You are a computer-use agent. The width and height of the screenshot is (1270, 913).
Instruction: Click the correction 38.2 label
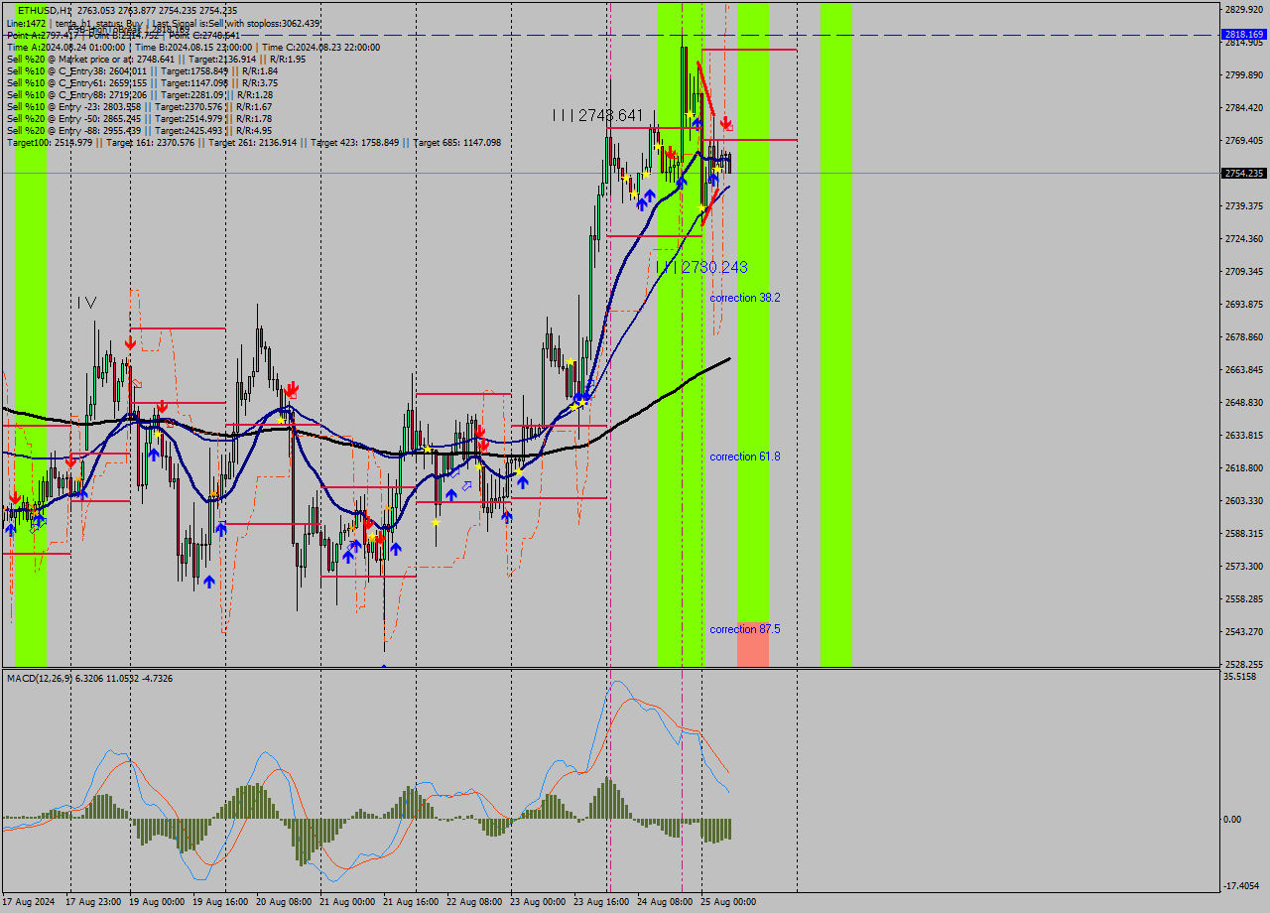tap(744, 298)
